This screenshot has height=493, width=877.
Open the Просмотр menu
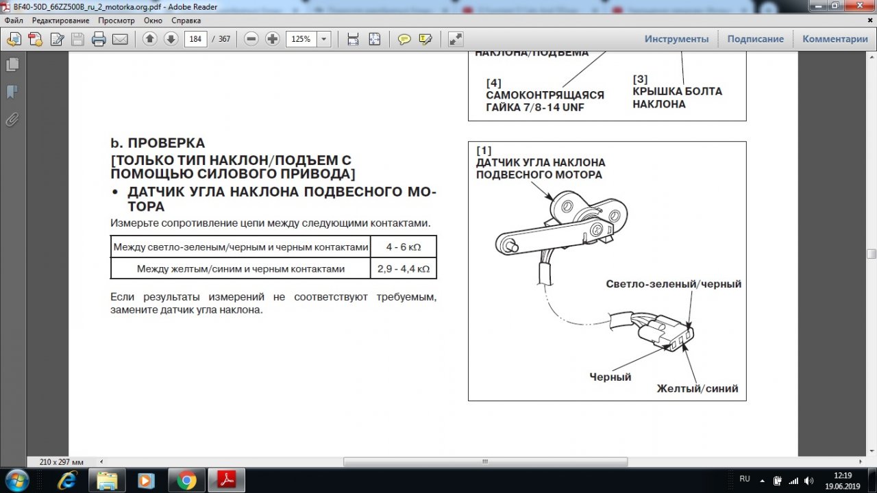(x=116, y=21)
